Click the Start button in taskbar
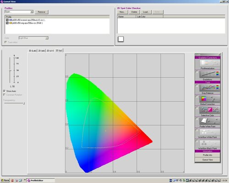The image size is (229, 183). [5, 180]
